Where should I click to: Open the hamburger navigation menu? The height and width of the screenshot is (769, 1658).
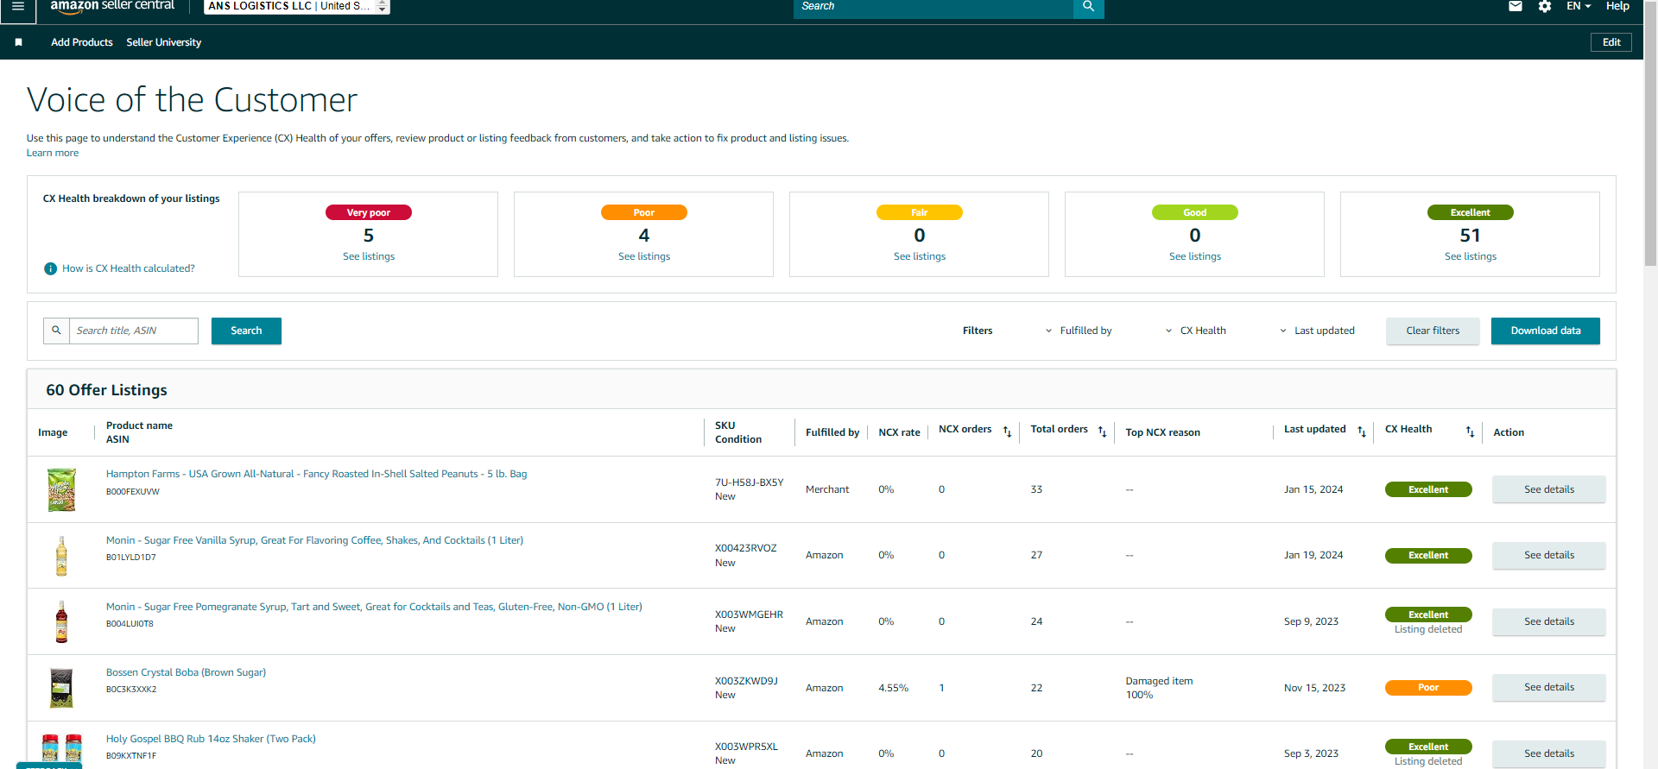(17, 6)
